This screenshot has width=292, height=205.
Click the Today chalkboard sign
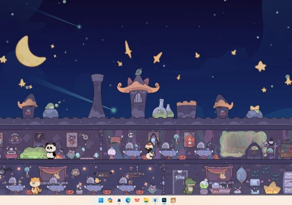tap(180, 182)
